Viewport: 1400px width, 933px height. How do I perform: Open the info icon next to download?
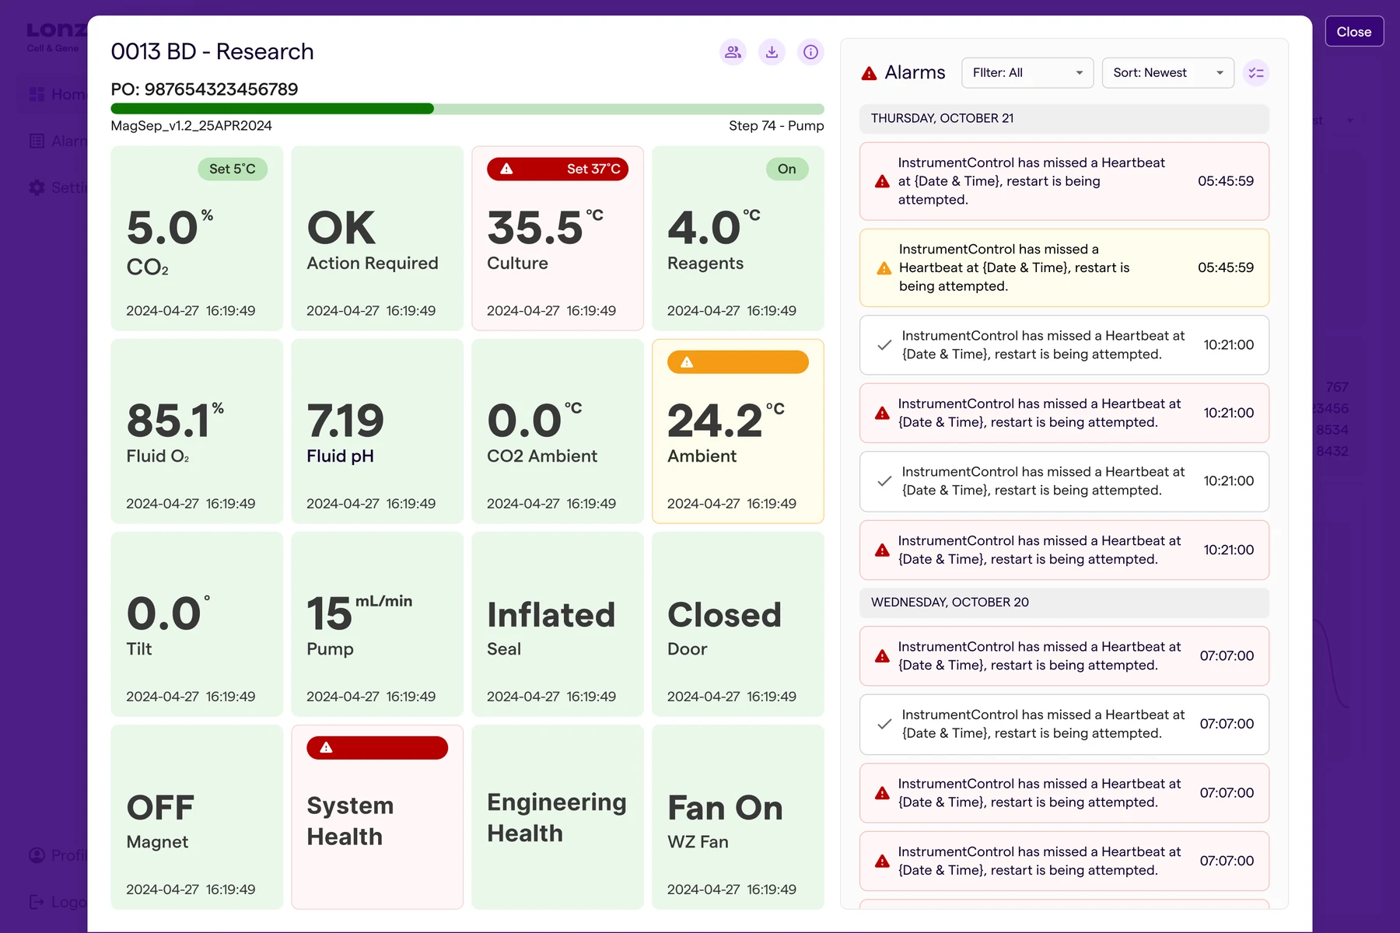point(810,52)
